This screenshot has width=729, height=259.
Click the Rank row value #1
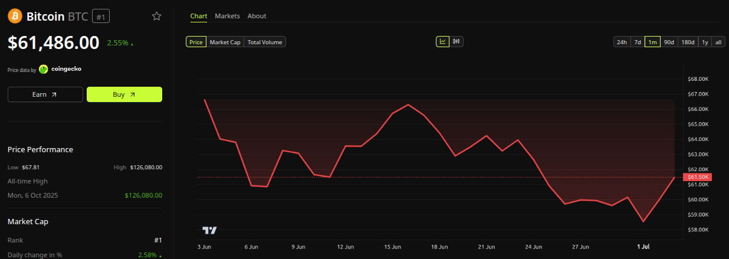click(157, 240)
